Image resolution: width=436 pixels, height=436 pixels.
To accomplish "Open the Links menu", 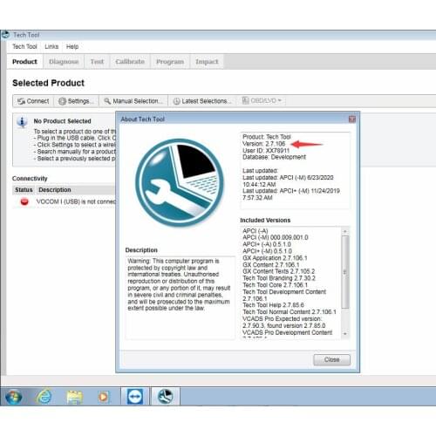I will coord(51,46).
